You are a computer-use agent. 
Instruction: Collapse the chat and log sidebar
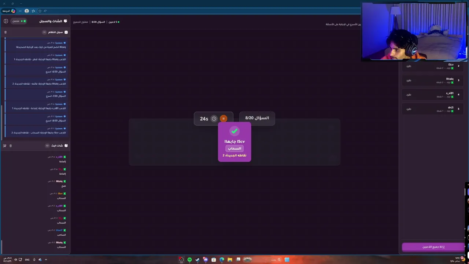tap(6, 21)
